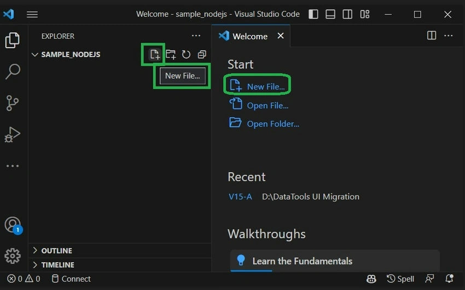Open the Run and Debug view
The image size is (465, 290).
tap(13, 135)
